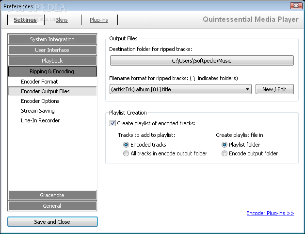305x234 pixels.
Task: Expand the System Integration section
Action: tap(52, 39)
